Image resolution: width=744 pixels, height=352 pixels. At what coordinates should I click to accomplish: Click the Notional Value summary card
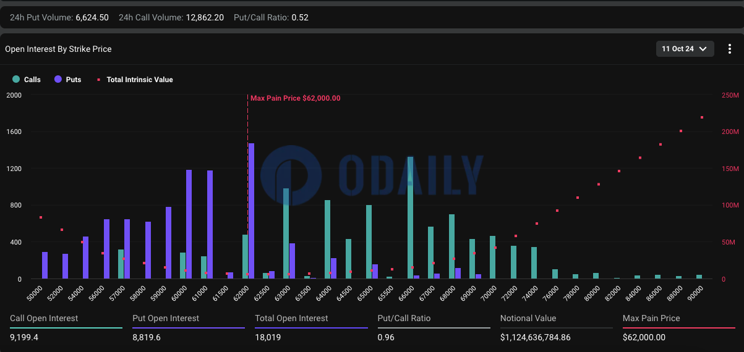point(556,328)
